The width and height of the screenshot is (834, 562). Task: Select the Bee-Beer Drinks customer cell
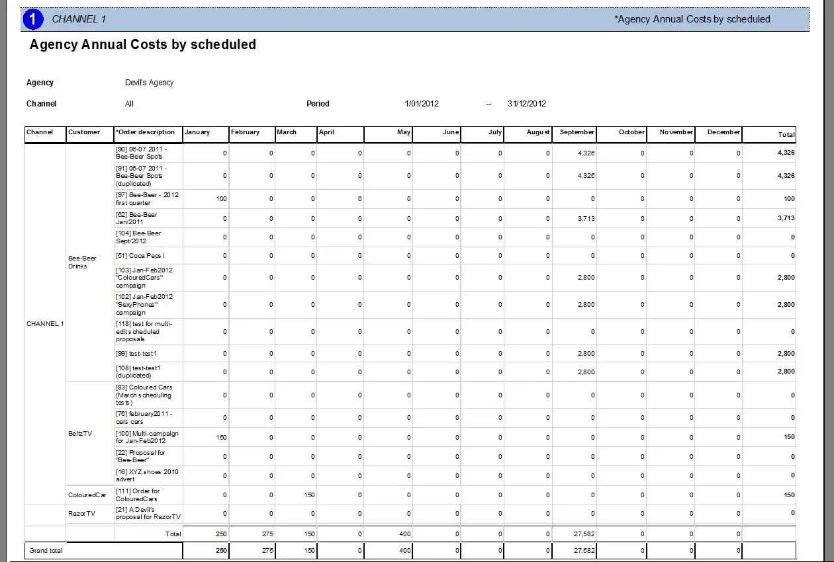82,262
